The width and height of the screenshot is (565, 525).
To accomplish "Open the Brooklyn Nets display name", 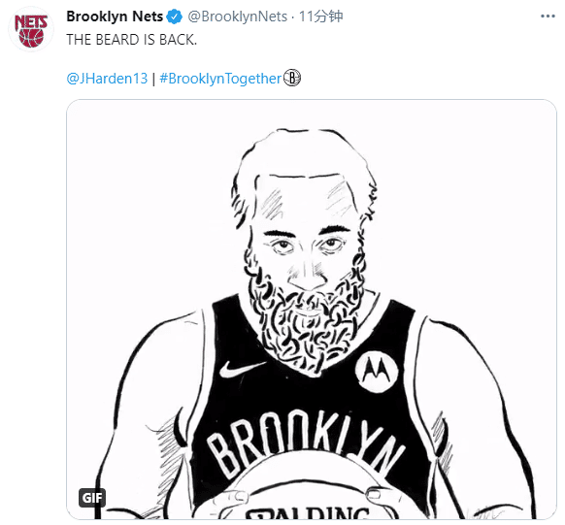I will coord(115,16).
